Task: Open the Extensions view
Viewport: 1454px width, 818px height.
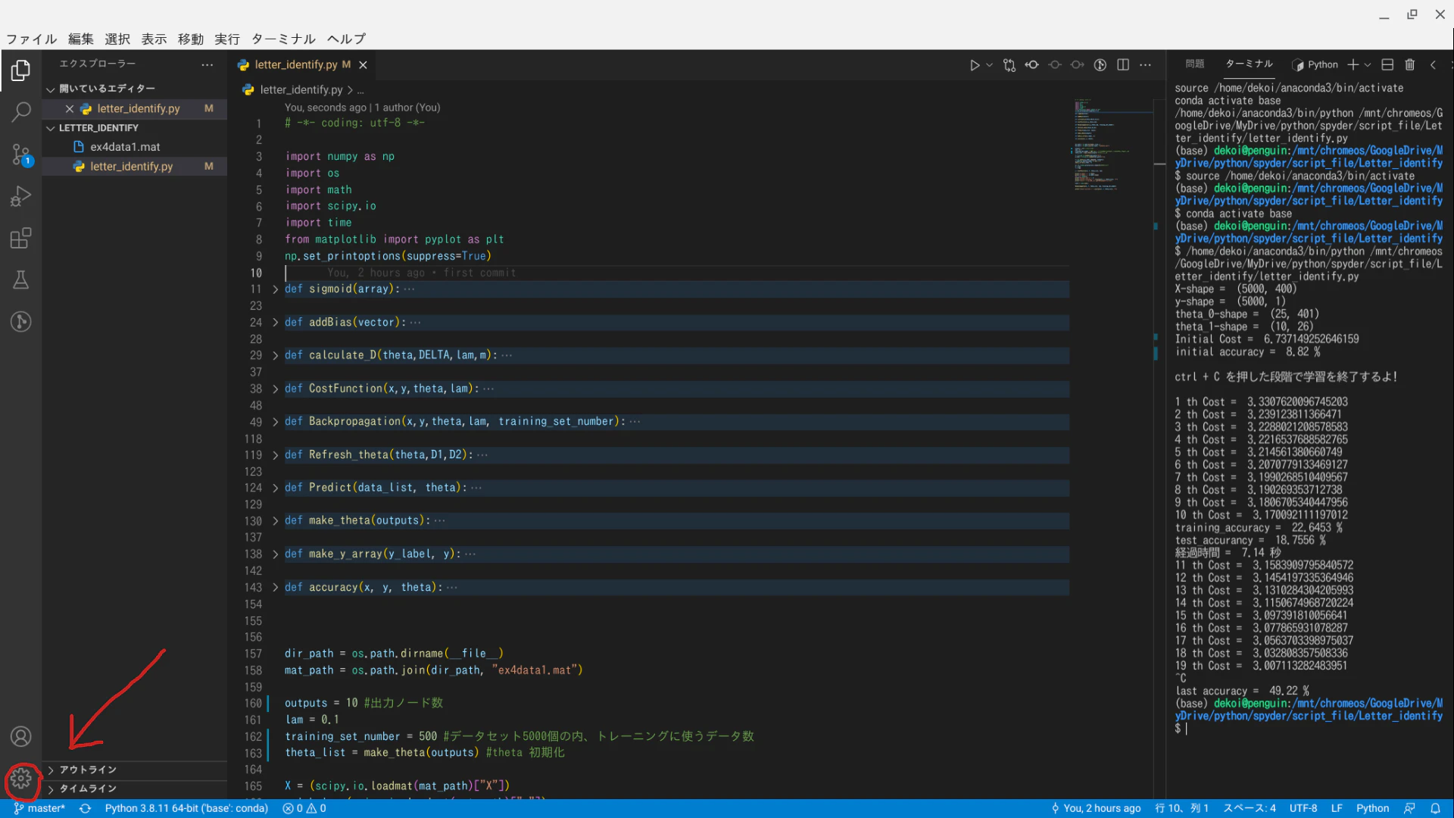Action: (x=20, y=238)
